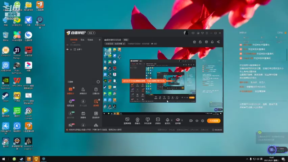Open the Windows notification center icon
The height and width of the screenshot is (162, 288).
pos(283,159)
